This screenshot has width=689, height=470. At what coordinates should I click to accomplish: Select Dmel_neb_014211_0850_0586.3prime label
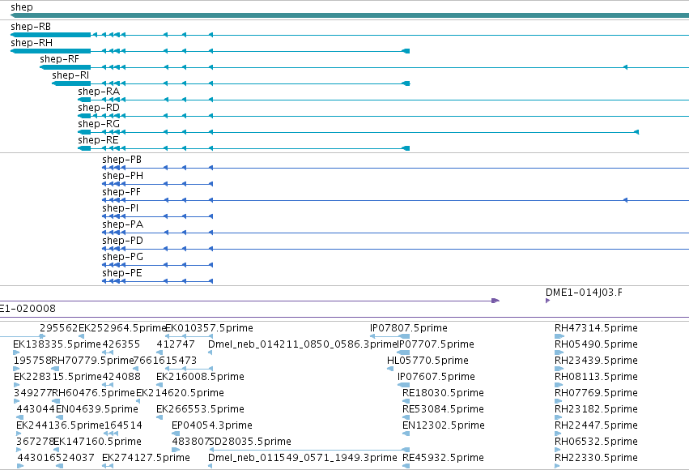coord(303,344)
